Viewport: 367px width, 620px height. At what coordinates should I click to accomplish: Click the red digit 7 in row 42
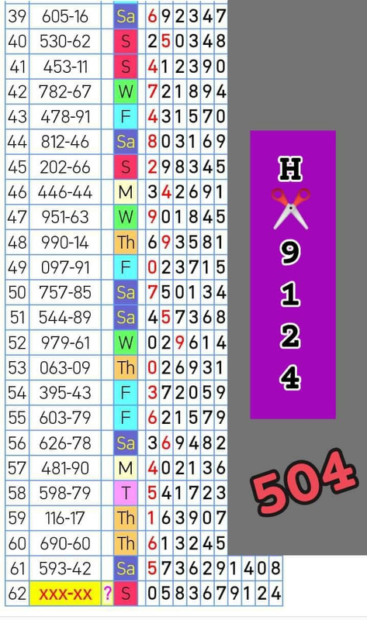pos(152,91)
